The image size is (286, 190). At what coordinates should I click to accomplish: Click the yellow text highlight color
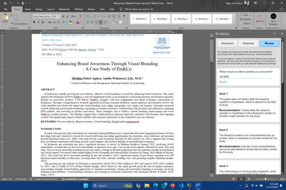(70, 22)
